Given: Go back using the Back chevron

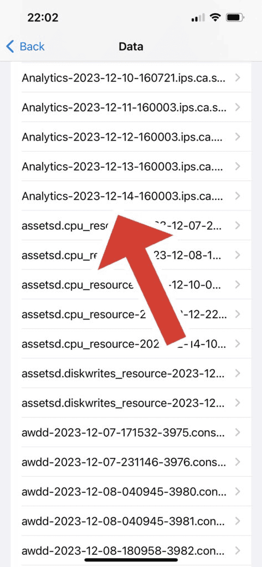Looking at the screenshot, I should pyautogui.click(x=10, y=47).
